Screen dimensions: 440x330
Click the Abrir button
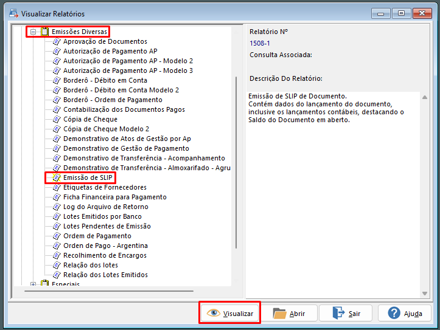click(288, 313)
